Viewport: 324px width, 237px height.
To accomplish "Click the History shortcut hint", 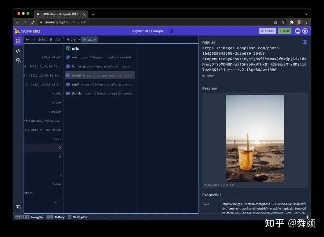I will coord(55,217).
